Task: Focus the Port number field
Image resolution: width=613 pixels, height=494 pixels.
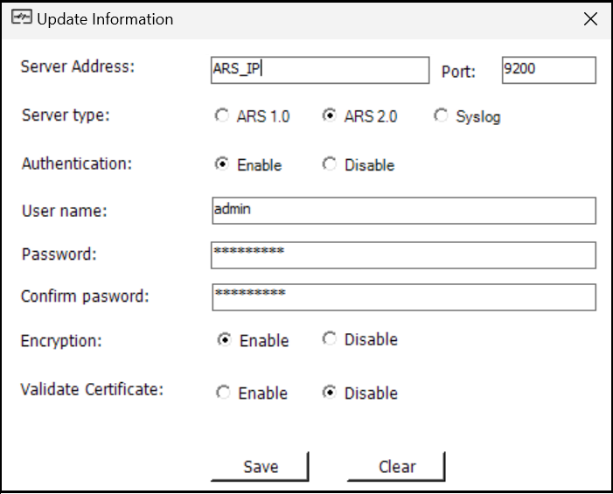Action: pos(548,70)
